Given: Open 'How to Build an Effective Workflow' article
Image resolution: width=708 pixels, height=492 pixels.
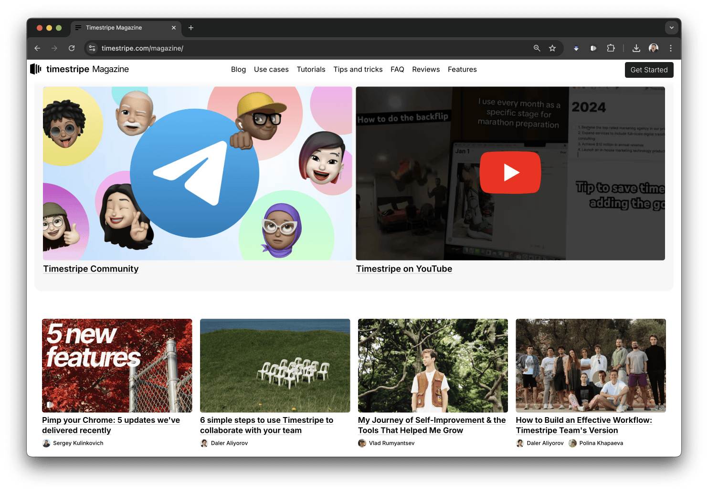Looking at the screenshot, I should 584,425.
